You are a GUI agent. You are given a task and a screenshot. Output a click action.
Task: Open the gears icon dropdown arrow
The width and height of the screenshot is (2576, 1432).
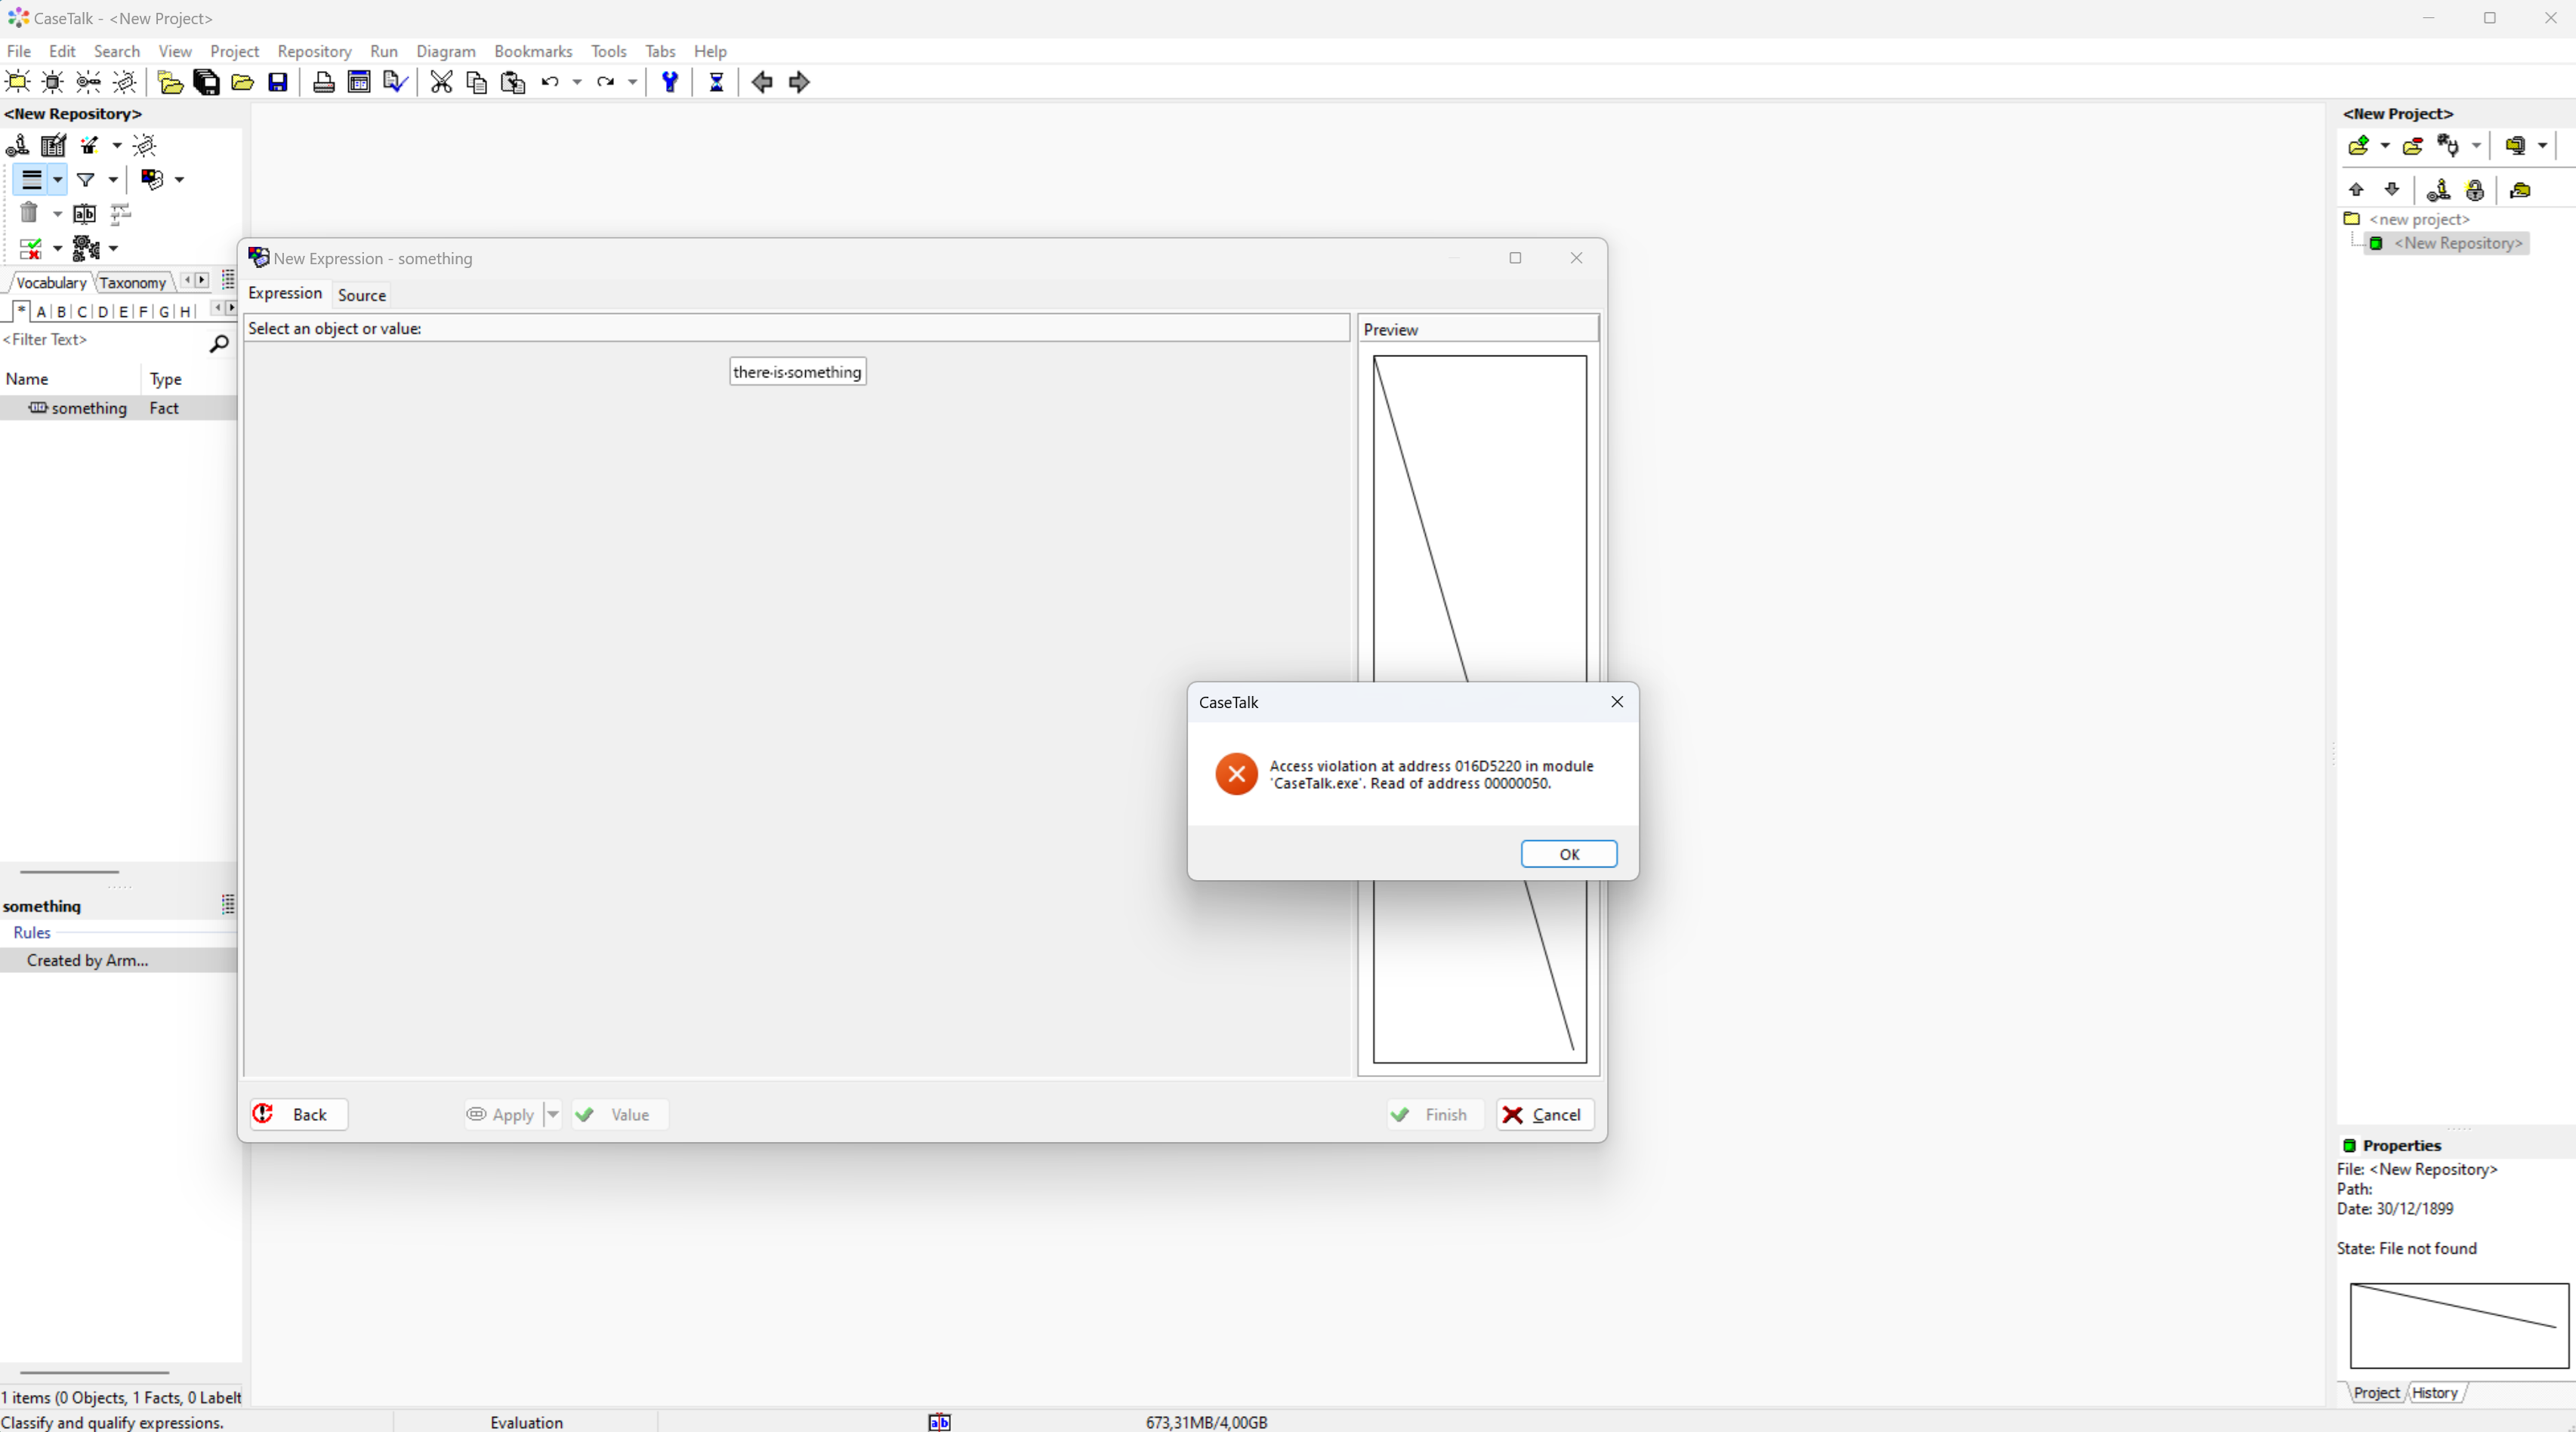click(114, 248)
